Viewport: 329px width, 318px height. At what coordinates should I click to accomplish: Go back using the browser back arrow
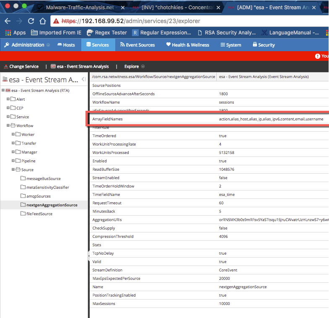8,21
